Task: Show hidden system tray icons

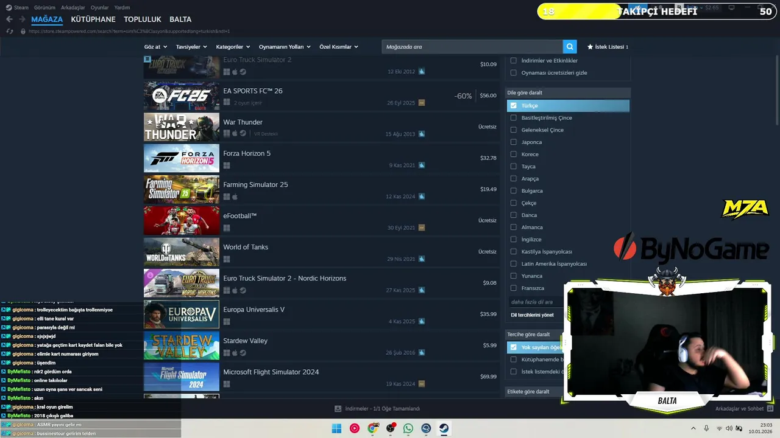Action: (x=693, y=428)
